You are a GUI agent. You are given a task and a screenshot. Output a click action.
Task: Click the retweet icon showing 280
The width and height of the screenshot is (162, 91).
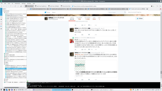pos(82,50)
